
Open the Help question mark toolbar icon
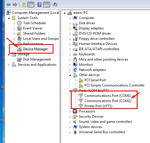click(x=39, y=5)
